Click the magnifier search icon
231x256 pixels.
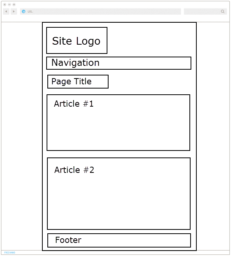point(223,12)
